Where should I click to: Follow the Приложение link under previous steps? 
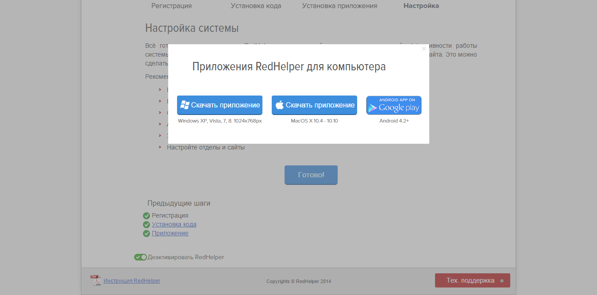[x=170, y=233]
